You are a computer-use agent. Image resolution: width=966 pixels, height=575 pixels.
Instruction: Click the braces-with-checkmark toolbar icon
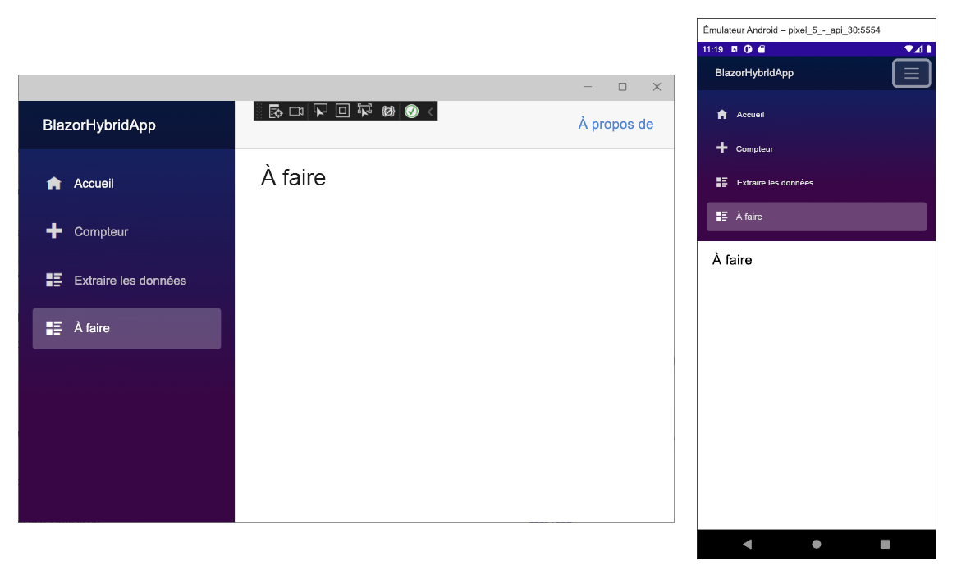coord(388,112)
